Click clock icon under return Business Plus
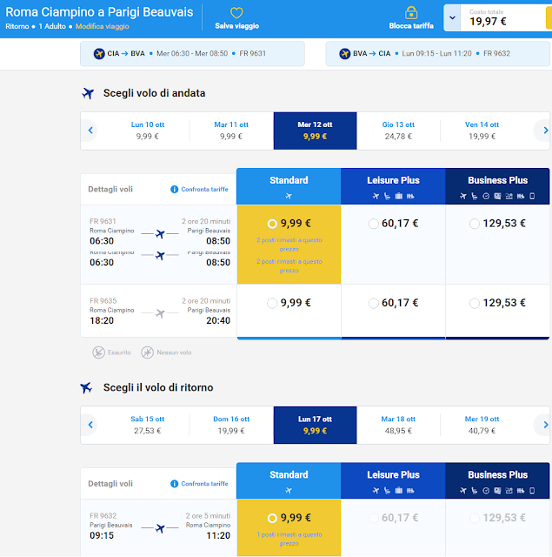Image resolution: width=552 pixels, height=557 pixels. [486, 491]
